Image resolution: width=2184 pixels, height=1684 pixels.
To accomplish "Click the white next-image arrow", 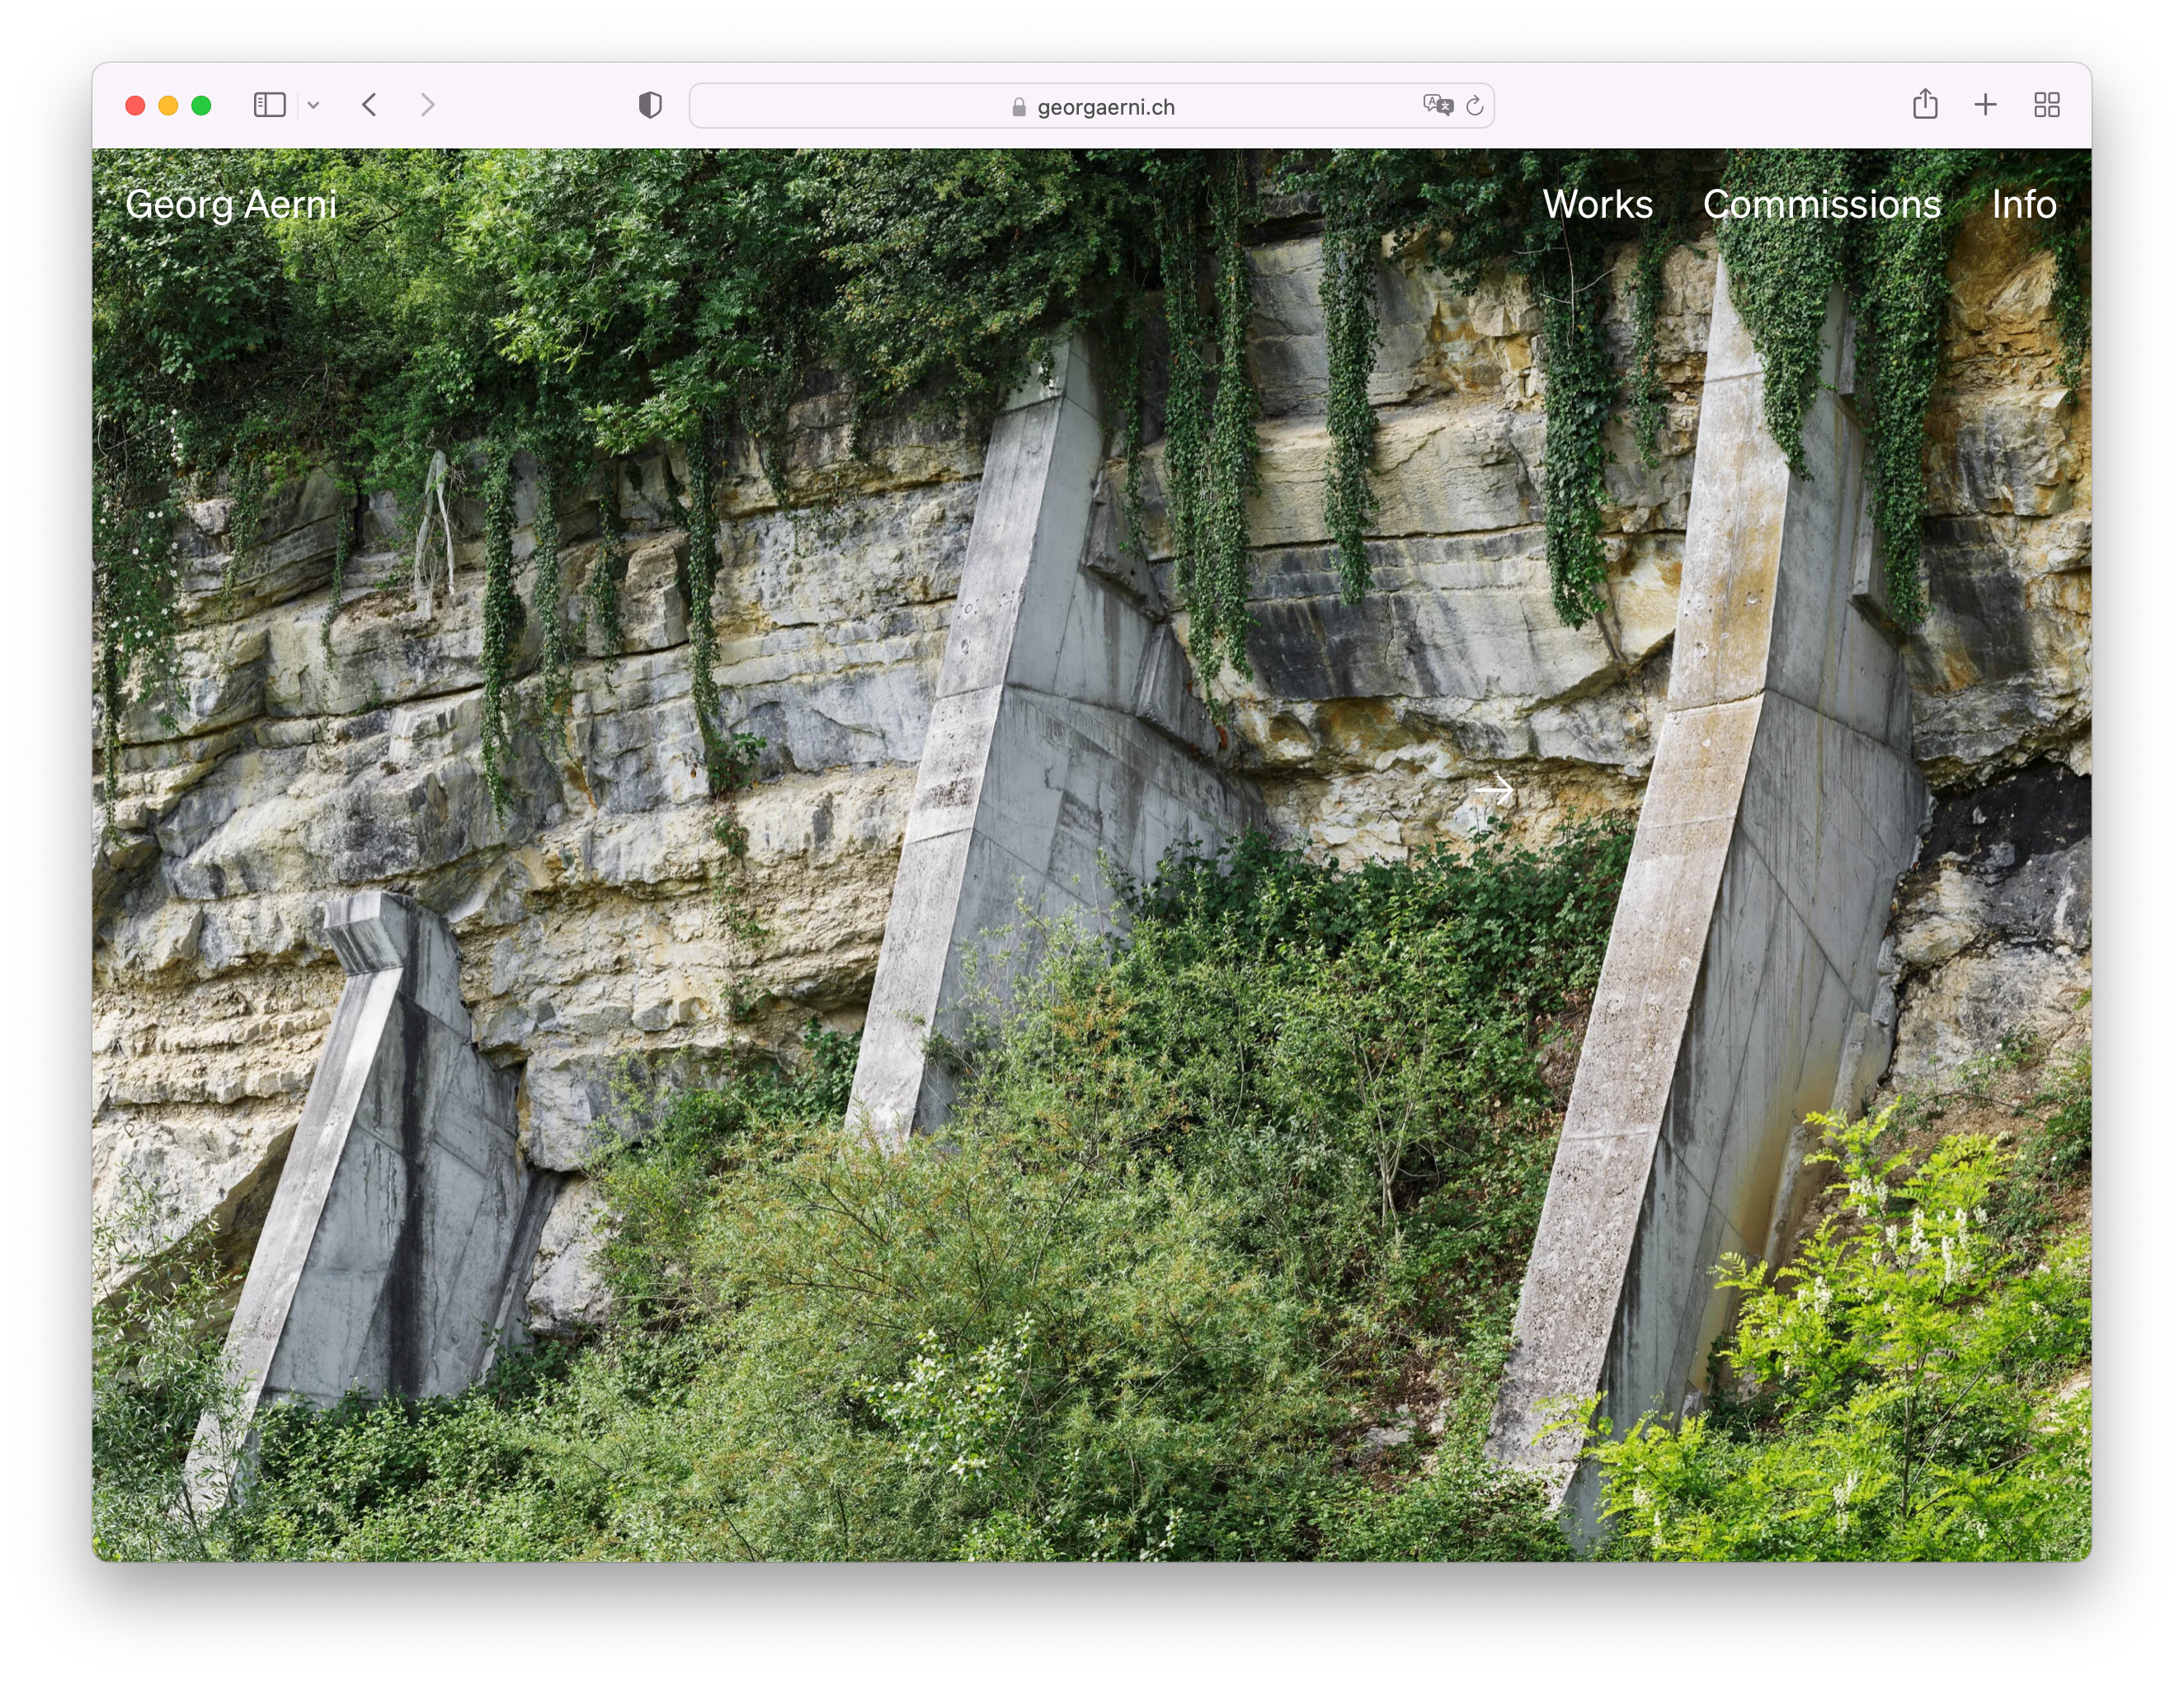I will pos(1494,790).
